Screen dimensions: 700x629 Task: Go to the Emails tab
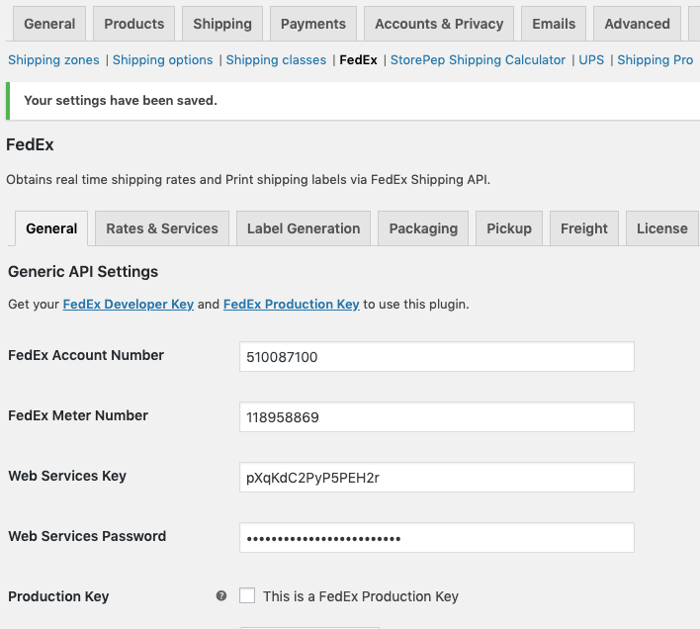coord(554,24)
